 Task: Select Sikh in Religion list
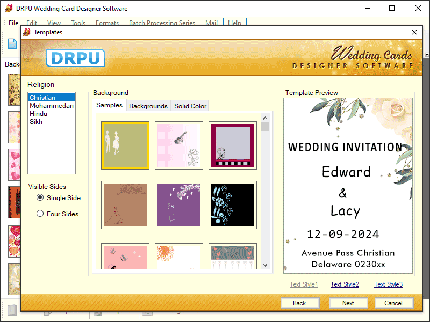coord(51,122)
